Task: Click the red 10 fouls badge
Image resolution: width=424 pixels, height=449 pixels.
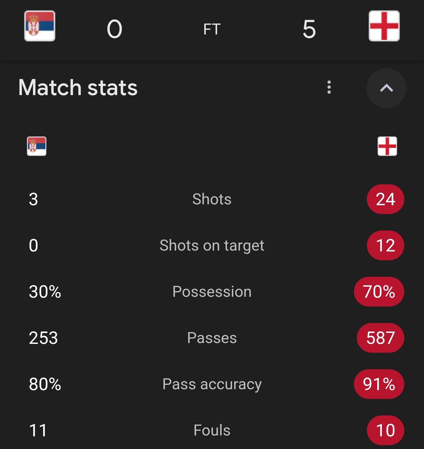Action: pos(385,430)
